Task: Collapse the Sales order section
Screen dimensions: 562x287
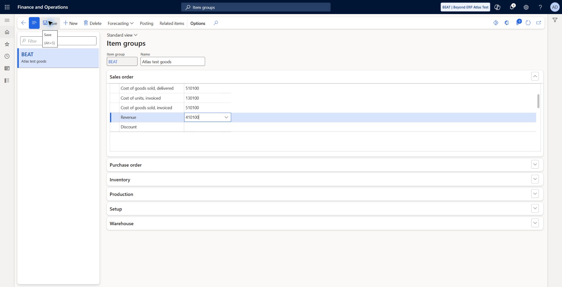Action: [x=535, y=76]
